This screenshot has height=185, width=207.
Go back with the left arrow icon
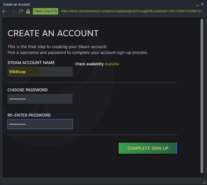(4, 11)
